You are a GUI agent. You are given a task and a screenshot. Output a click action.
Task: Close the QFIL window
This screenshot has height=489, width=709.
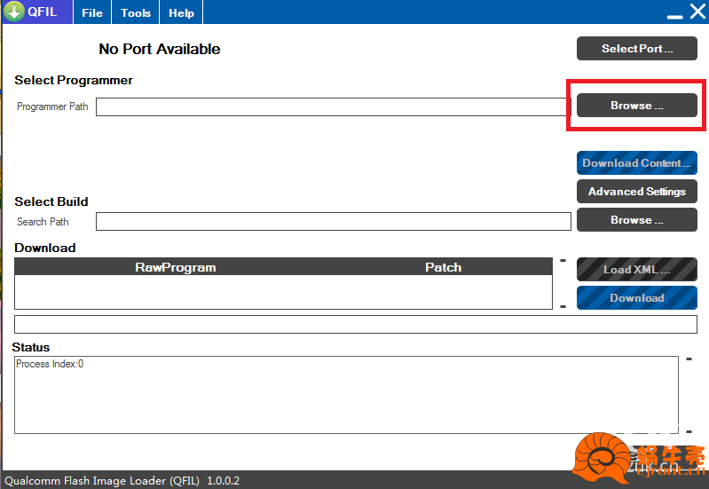(x=697, y=12)
